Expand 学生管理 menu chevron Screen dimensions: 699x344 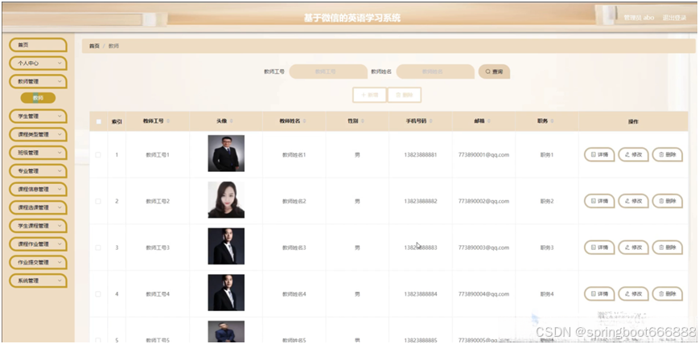(x=60, y=117)
